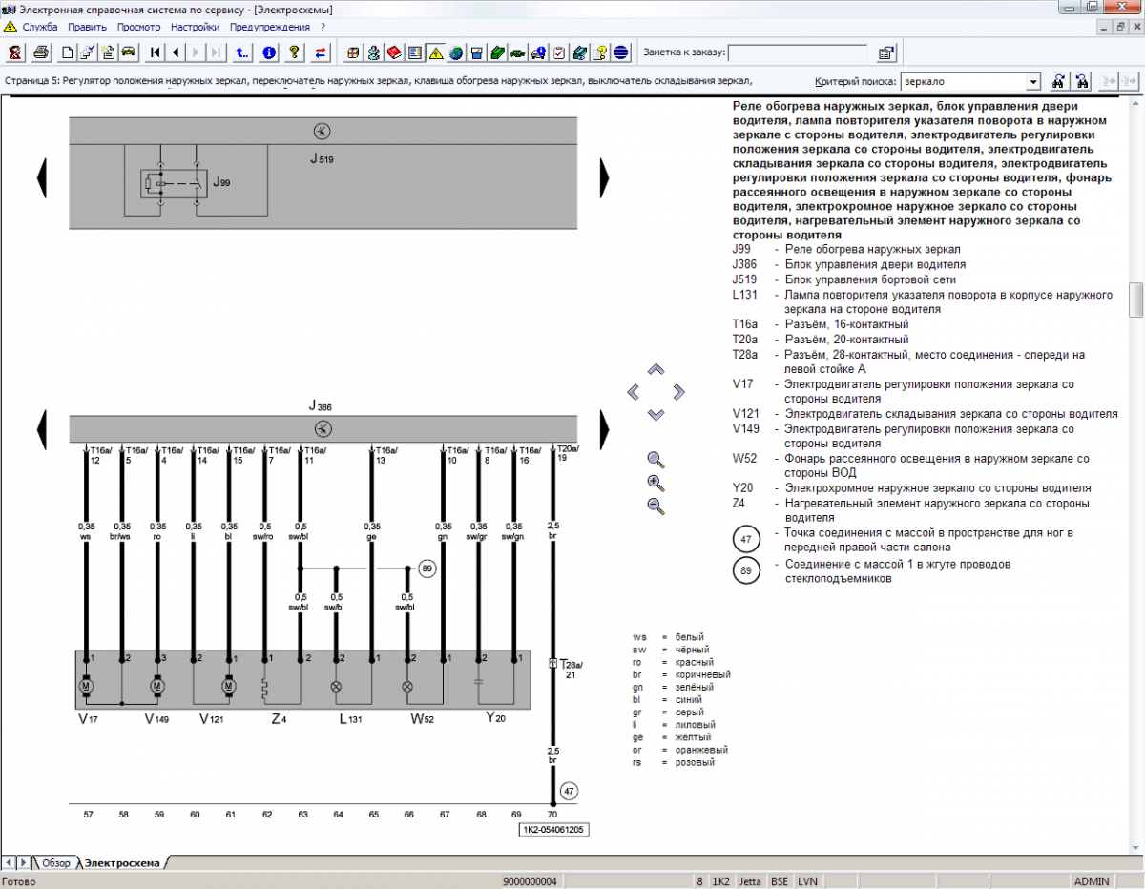Screen dimensions: 1145x889
Task: Click the zoom-out magnifier with minus sign
Action: click(656, 506)
